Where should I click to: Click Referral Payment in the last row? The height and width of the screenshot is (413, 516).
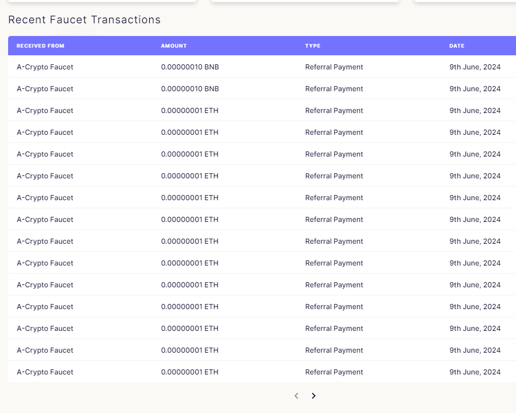pos(334,372)
